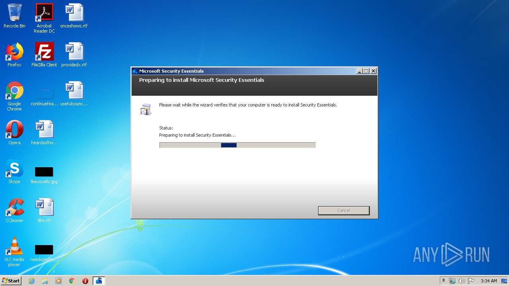Open the Firefox desktop shortcut

tap(14, 55)
